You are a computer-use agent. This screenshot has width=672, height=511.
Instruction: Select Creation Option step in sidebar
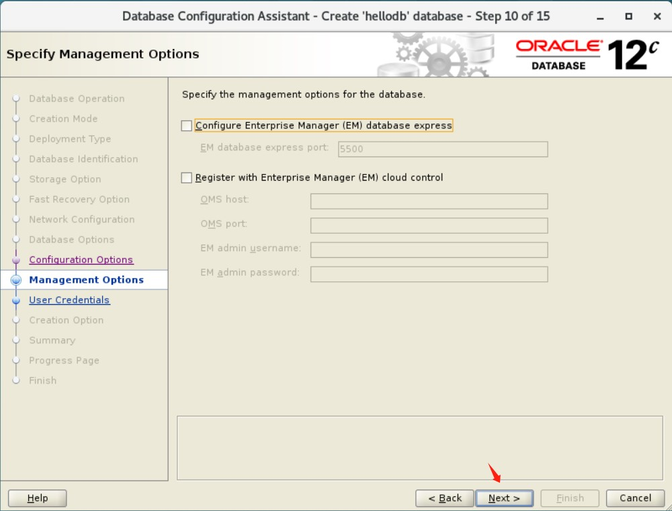click(67, 320)
